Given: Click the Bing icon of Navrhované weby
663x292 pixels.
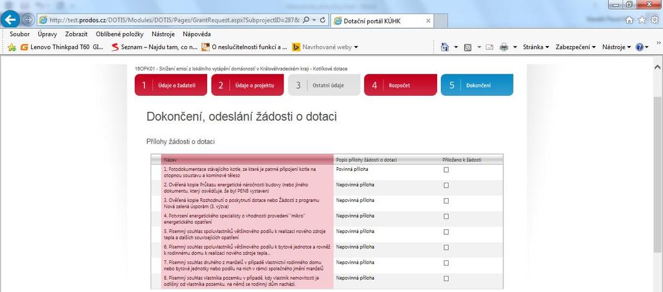Looking at the screenshot, I should [297, 47].
